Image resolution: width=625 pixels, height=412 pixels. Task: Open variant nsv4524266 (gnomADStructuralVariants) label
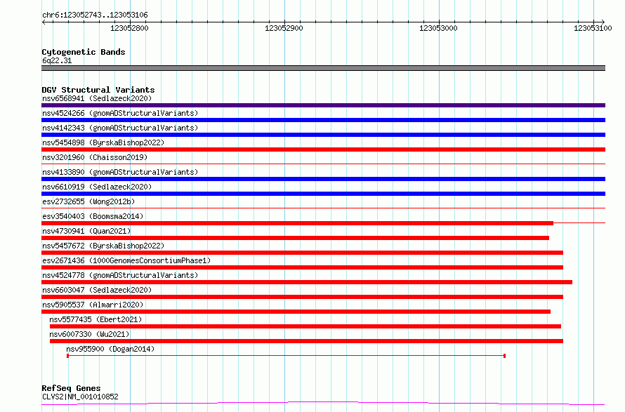pos(120,113)
